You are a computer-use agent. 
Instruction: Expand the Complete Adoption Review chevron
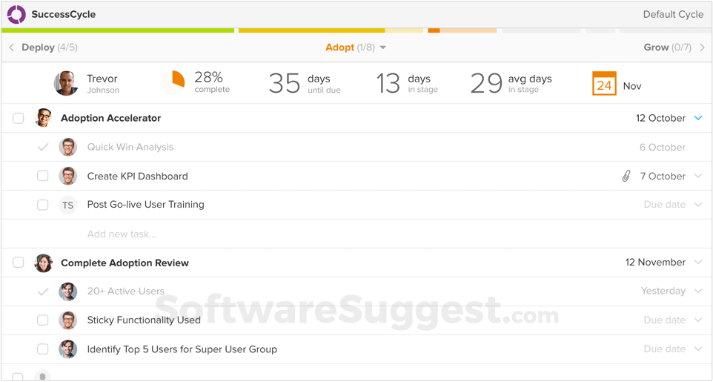698,263
